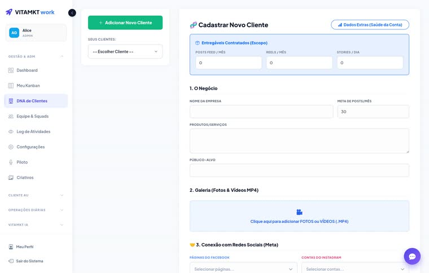The width and height of the screenshot is (429, 273).
Task: Open Configurações page
Action: pyautogui.click(x=36, y=147)
